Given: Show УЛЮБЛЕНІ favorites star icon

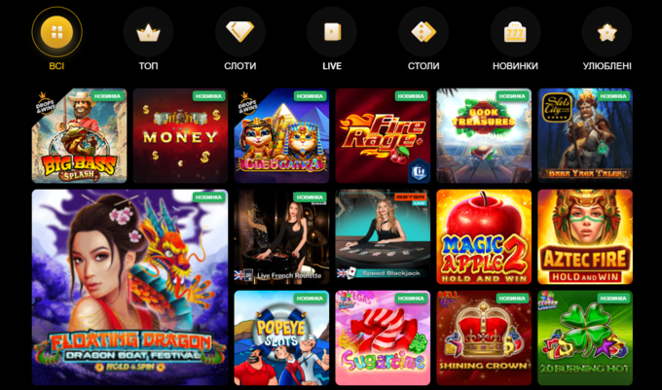Looking at the screenshot, I should tap(607, 32).
